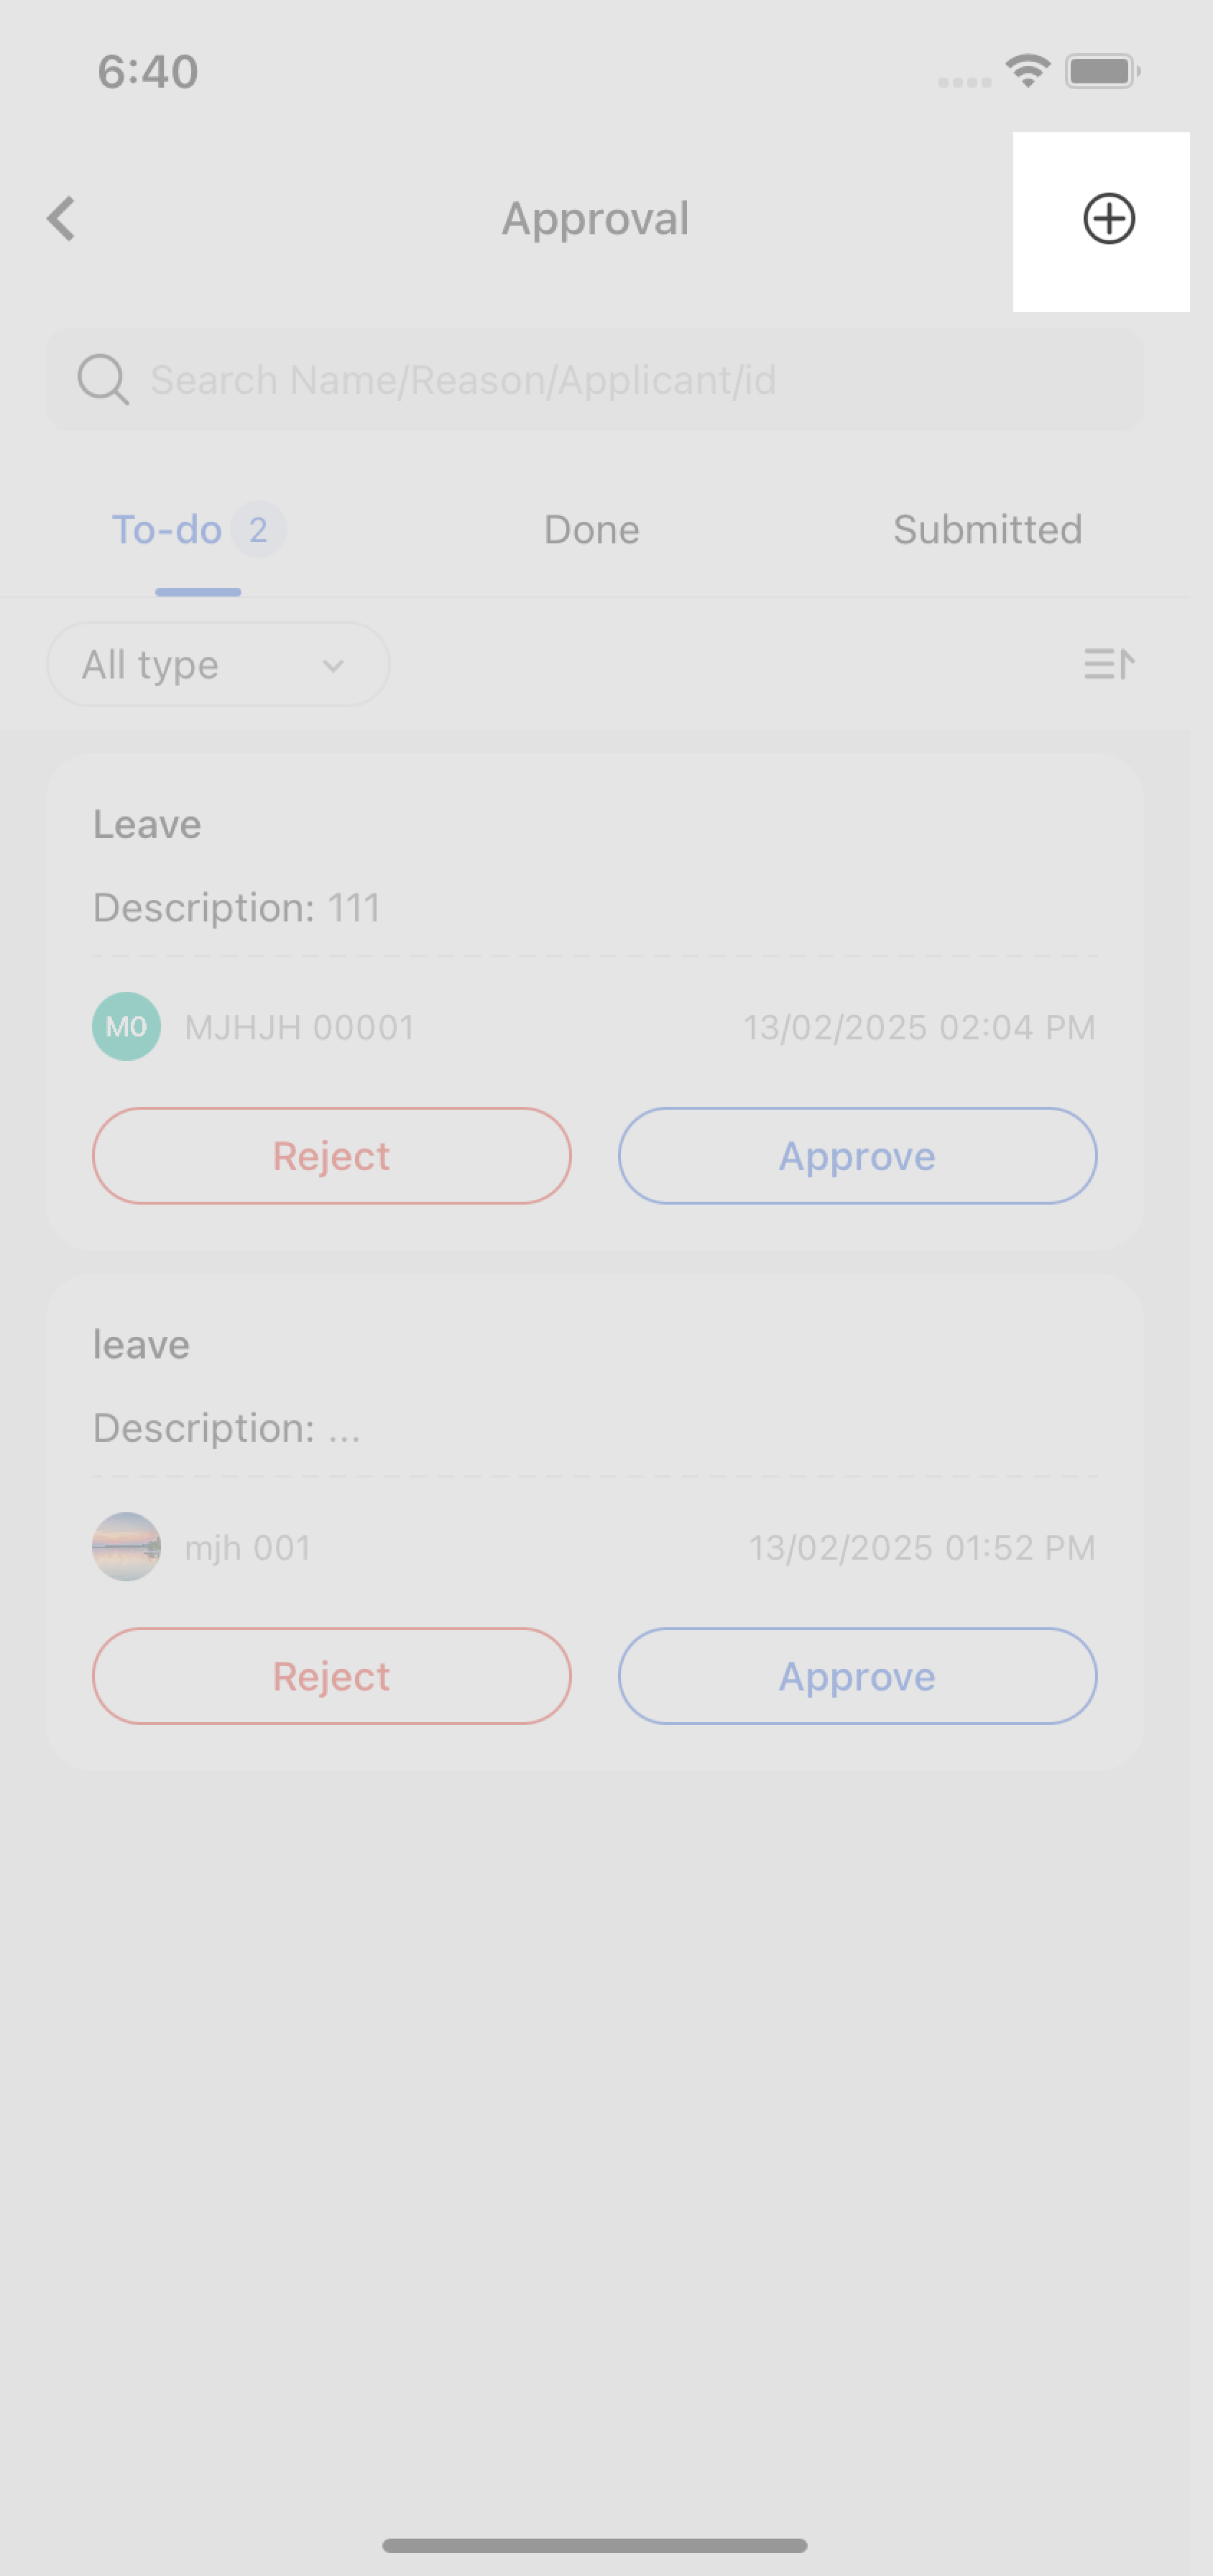The image size is (1213, 2576).
Task: Open the Submitted tab
Action: click(987, 530)
